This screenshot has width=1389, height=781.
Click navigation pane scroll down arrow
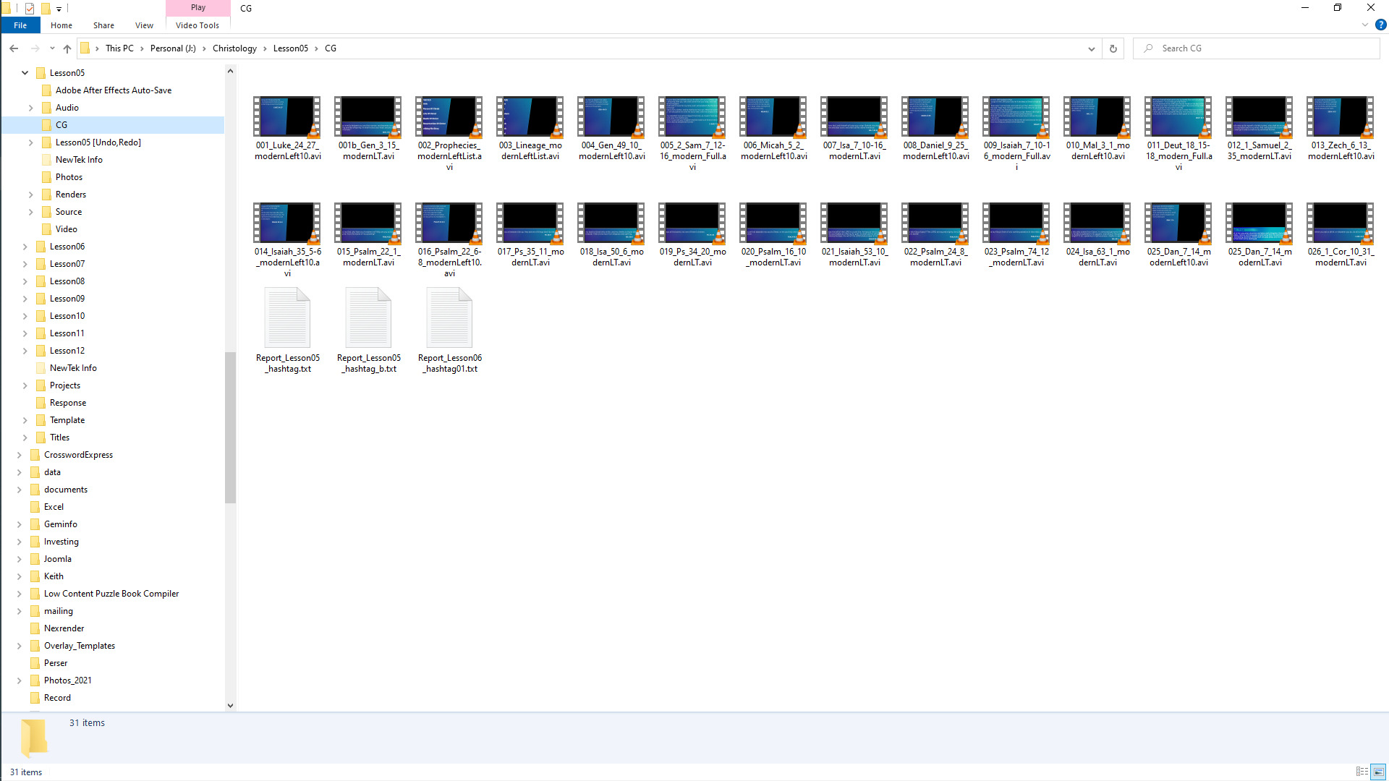[x=230, y=705]
